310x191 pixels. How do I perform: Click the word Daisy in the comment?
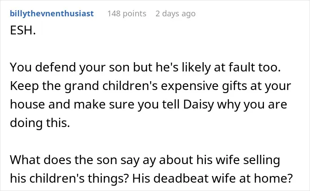coord(198,105)
